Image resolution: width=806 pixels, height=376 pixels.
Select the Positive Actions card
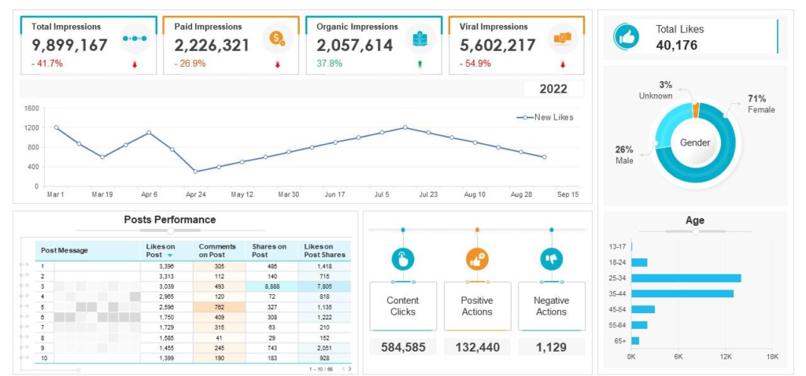tap(477, 306)
